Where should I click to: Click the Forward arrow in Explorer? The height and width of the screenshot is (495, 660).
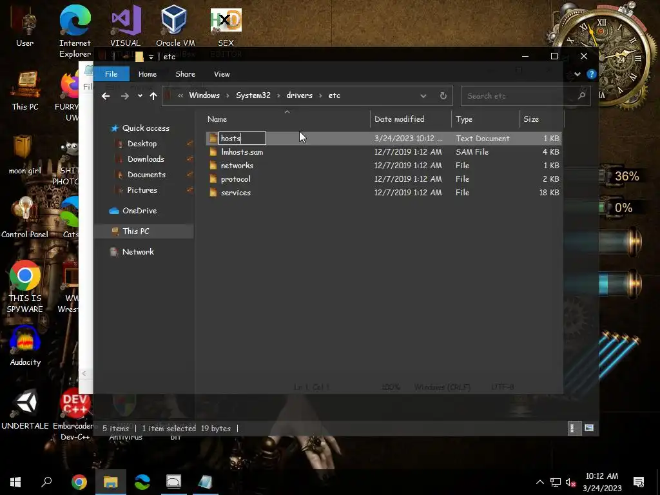click(x=124, y=96)
